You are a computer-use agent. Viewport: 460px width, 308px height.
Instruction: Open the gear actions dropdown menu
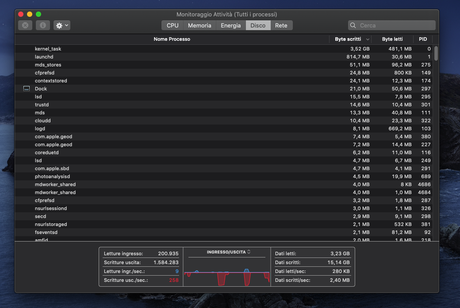62,25
